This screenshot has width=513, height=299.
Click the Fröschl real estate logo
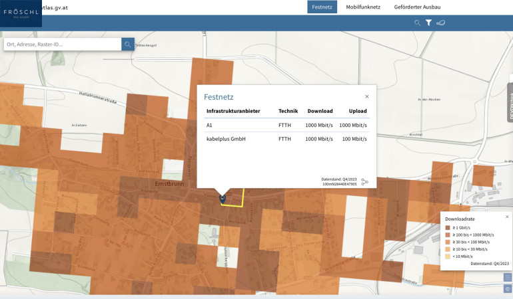(21, 13)
